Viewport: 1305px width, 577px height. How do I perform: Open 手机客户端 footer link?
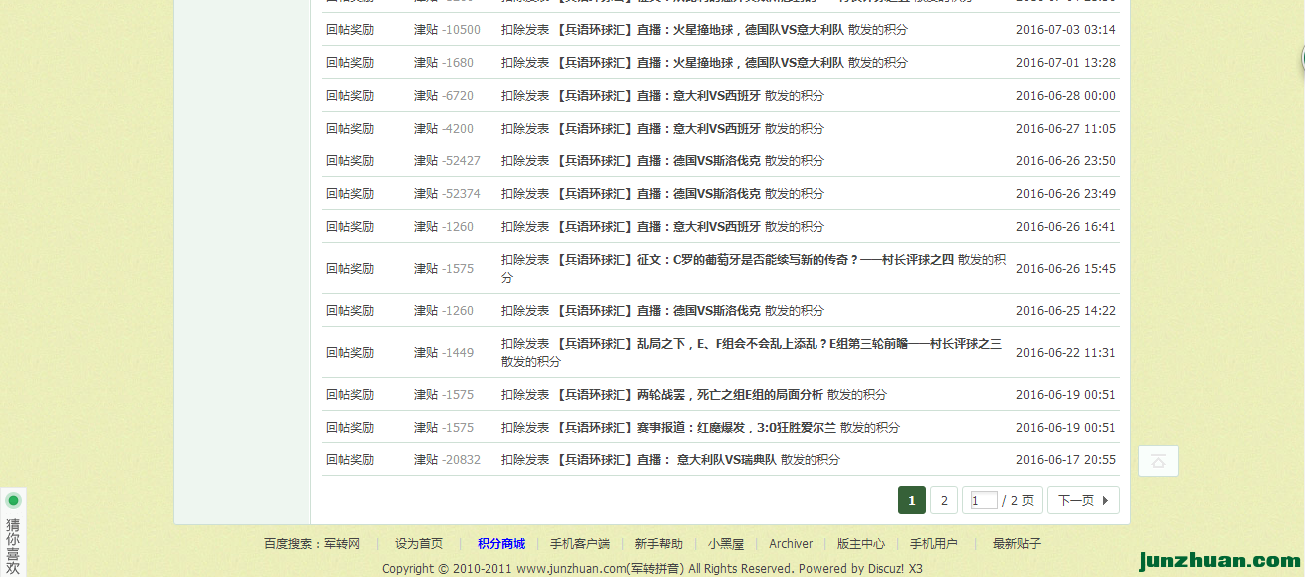click(579, 544)
